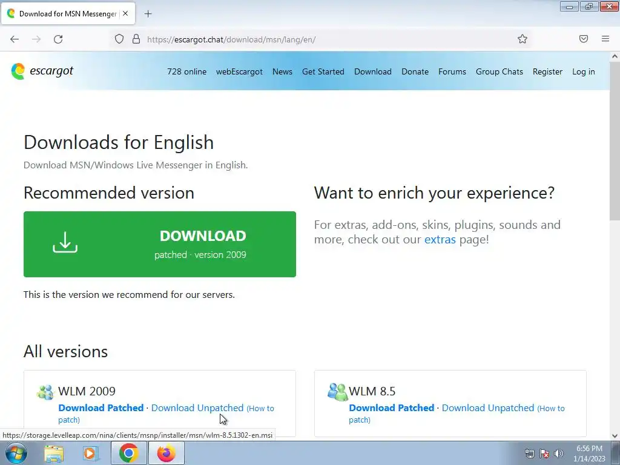620x465 pixels.
Task: Click the network tray icon
Action: click(529, 453)
